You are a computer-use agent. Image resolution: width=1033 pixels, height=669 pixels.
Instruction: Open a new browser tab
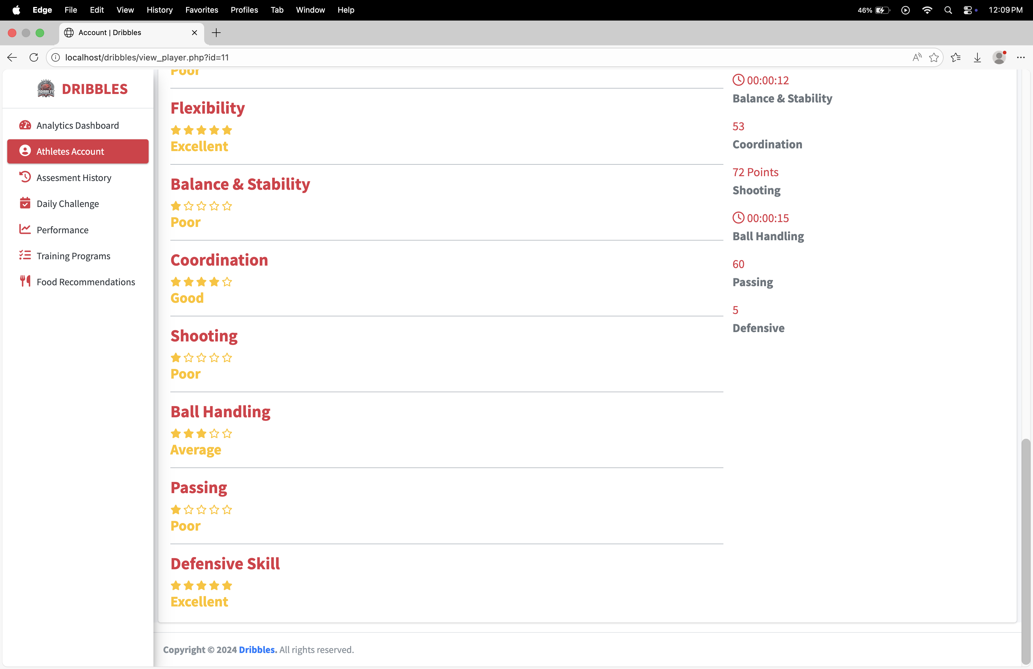[216, 33]
